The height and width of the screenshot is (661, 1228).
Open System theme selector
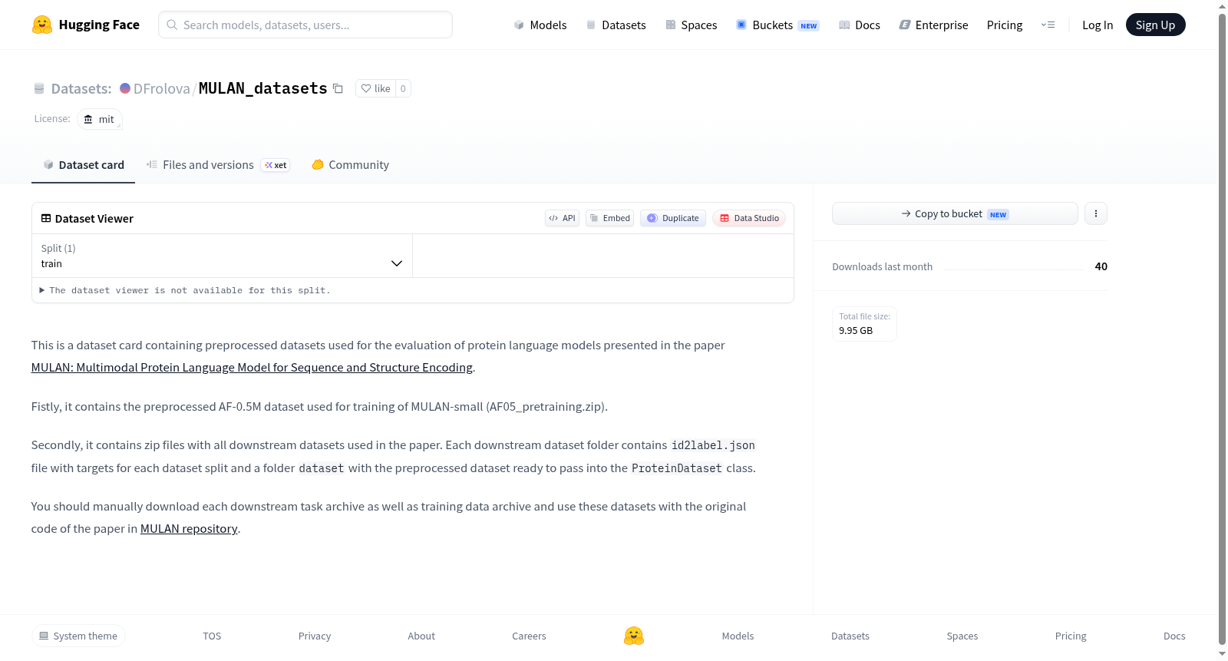(x=78, y=636)
